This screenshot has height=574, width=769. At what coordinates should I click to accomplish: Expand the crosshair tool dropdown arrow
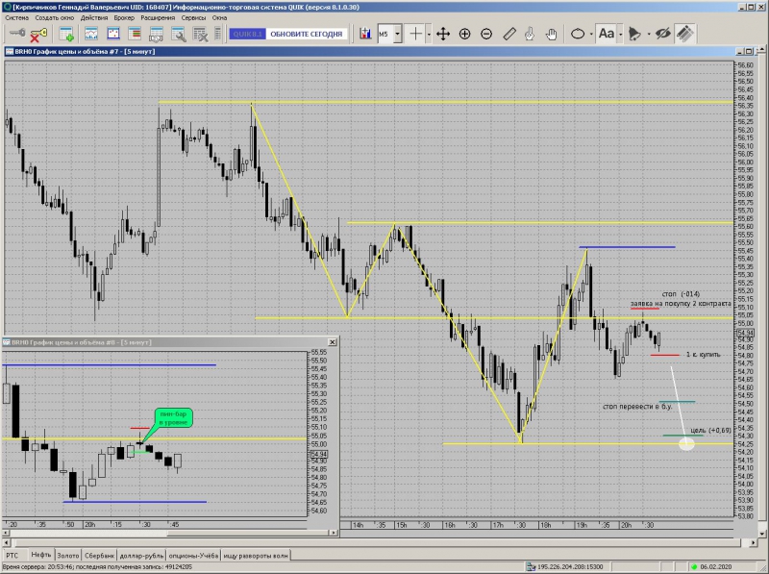pos(429,35)
